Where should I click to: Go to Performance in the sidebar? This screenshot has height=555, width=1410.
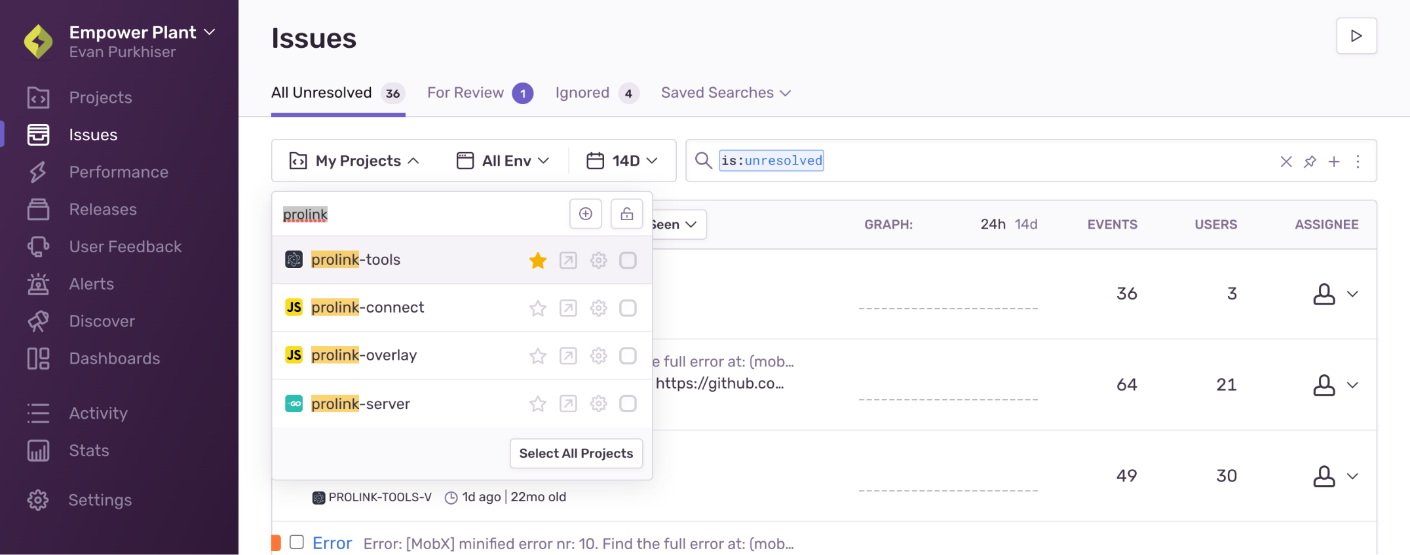(x=119, y=172)
